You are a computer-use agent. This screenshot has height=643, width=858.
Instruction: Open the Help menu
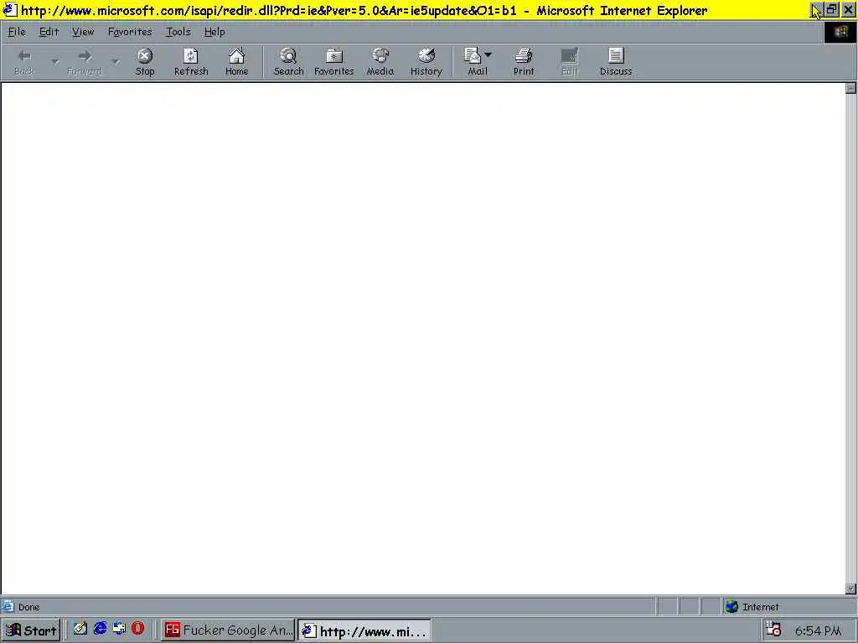click(214, 32)
